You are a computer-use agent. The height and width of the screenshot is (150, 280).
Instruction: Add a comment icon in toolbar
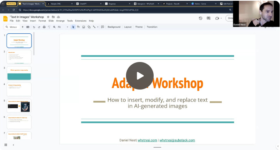point(103,27)
